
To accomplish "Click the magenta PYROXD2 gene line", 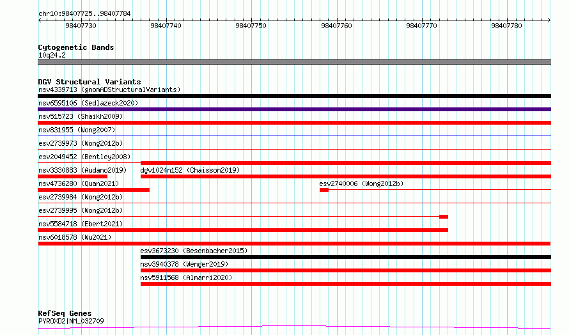I will [x=294, y=327].
